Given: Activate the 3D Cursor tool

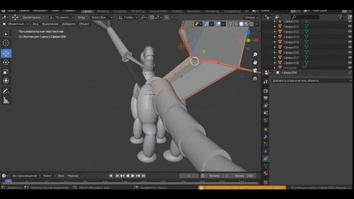Looking at the screenshot, I should coord(6,43).
